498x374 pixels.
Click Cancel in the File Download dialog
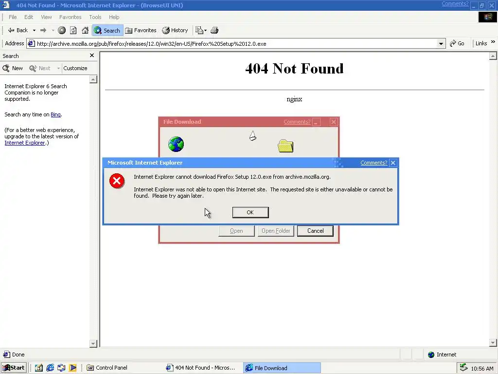click(x=315, y=231)
